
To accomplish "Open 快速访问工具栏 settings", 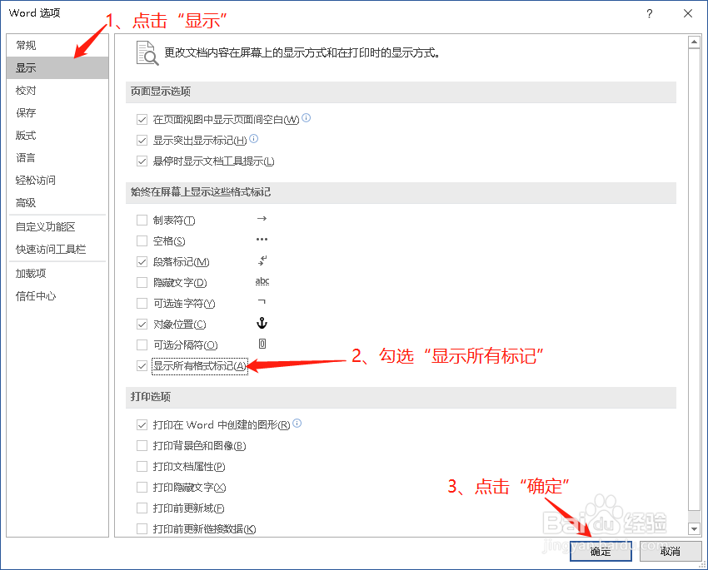I will (x=57, y=250).
